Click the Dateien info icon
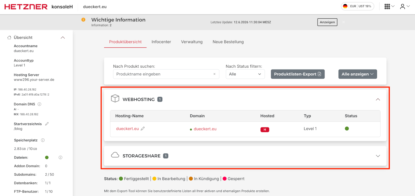 point(60,158)
